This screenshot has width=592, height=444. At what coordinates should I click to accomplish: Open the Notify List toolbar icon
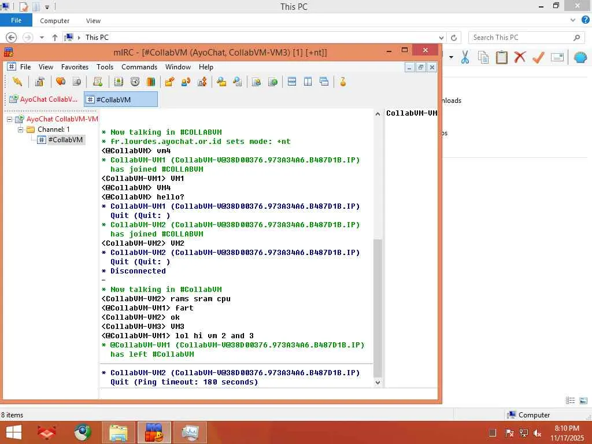[256, 82]
